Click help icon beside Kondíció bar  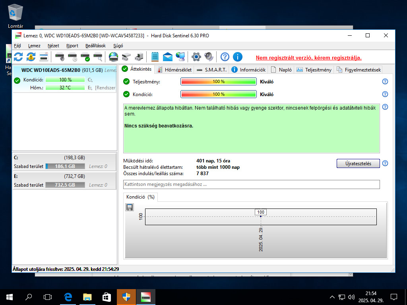pos(385,94)
